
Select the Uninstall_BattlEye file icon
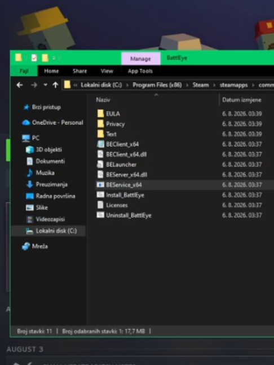coord(100,215)
